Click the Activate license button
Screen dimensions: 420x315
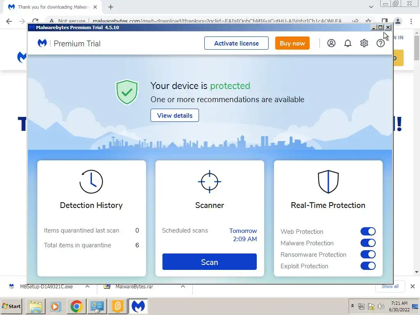click(x=236, y=43)
